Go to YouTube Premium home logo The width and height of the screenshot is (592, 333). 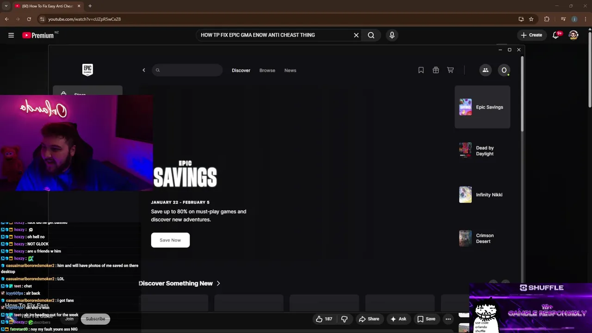(38, 35)
